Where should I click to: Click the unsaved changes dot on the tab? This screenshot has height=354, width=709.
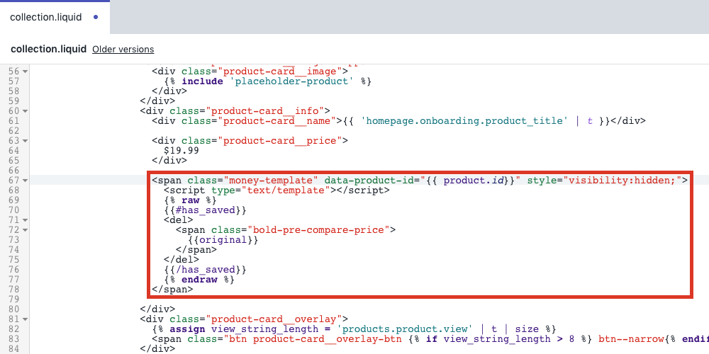point(96,16)
